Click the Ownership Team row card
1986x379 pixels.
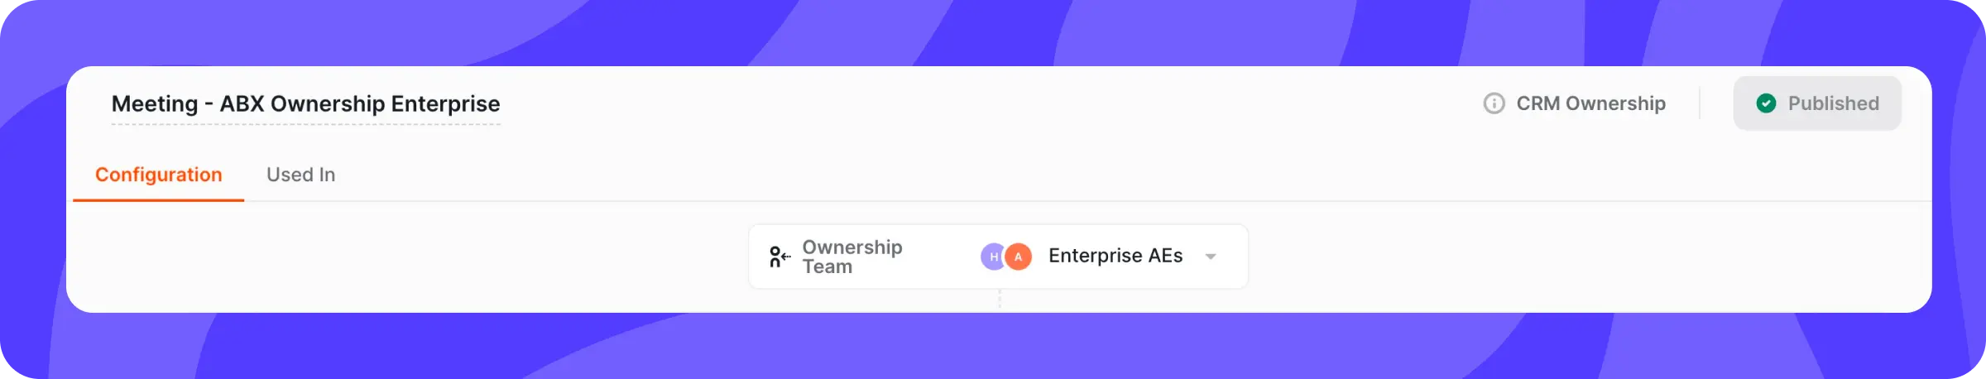coord(998,257)
